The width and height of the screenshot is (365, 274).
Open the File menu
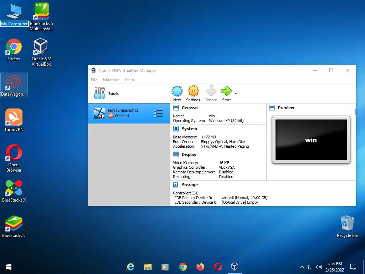click(94, 80)
